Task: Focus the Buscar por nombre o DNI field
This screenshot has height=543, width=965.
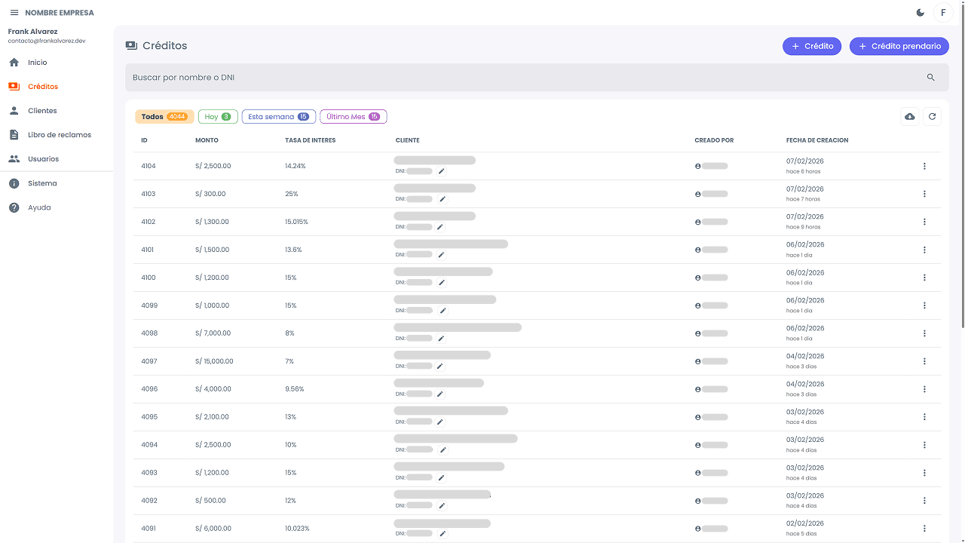Action: [x=520, y=78]
